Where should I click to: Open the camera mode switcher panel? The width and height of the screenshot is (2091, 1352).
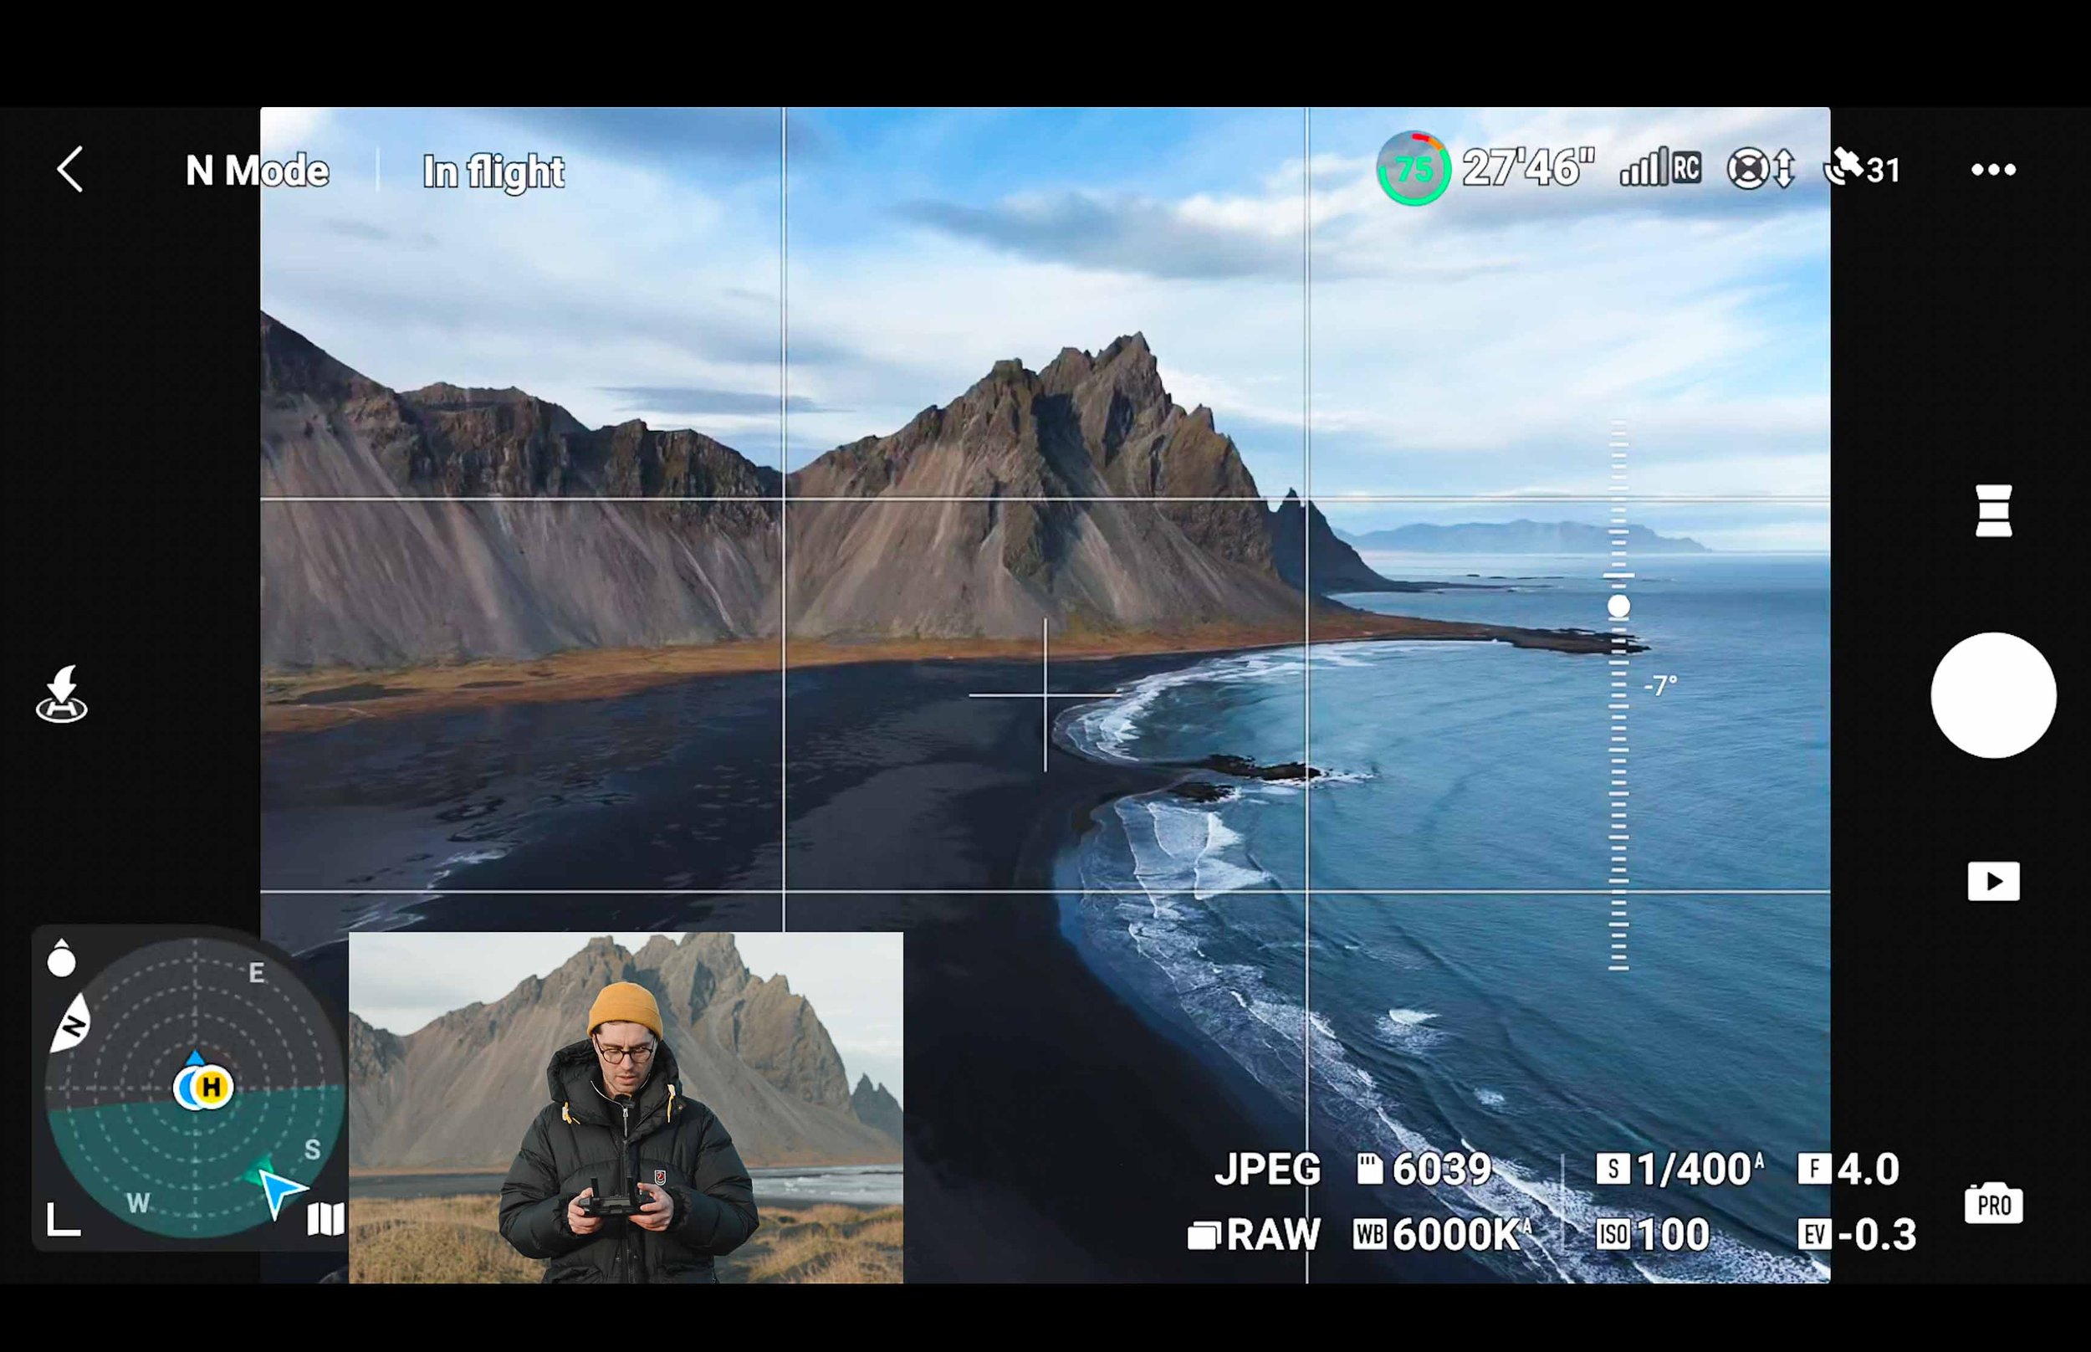click(1994, 510)
